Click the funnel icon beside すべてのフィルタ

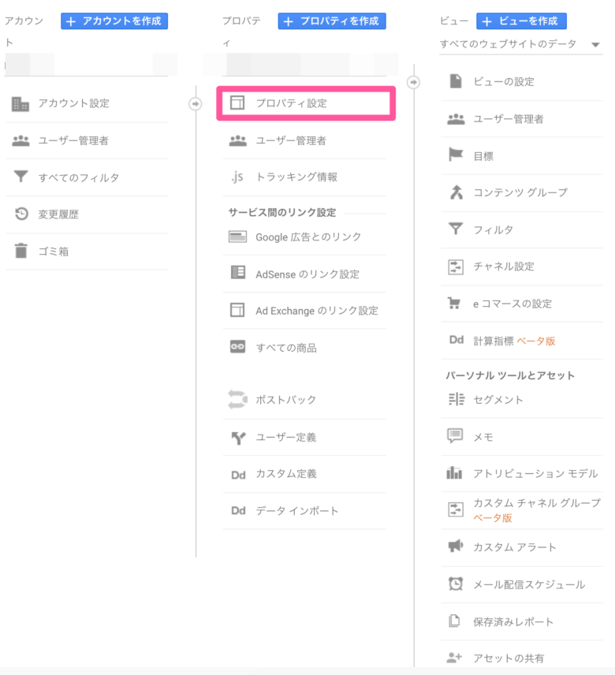coord(20,177)
